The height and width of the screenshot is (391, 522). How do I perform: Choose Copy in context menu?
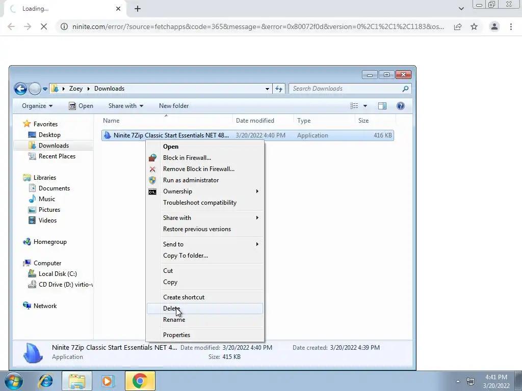point(205,282)
